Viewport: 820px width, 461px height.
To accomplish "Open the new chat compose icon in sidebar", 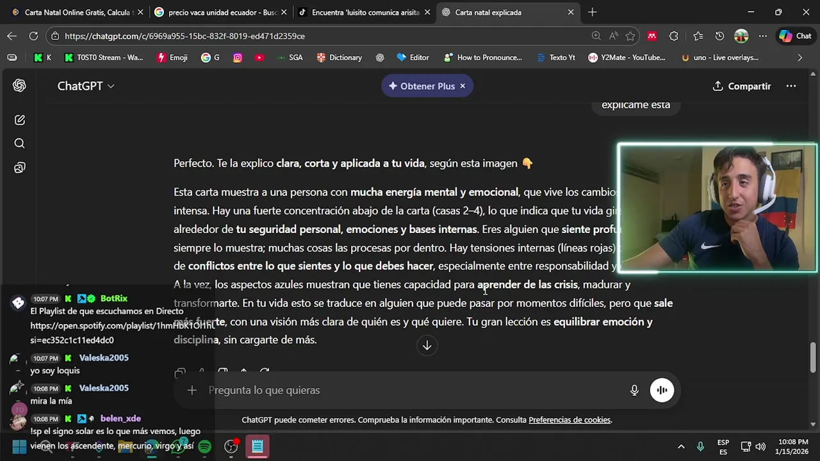I will tap(19, 120).
